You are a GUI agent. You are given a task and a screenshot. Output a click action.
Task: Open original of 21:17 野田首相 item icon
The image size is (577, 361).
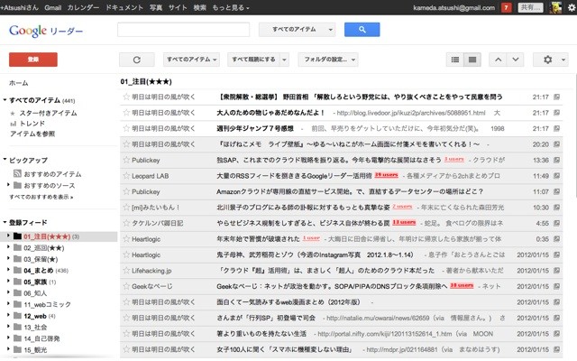coord(556,97)
